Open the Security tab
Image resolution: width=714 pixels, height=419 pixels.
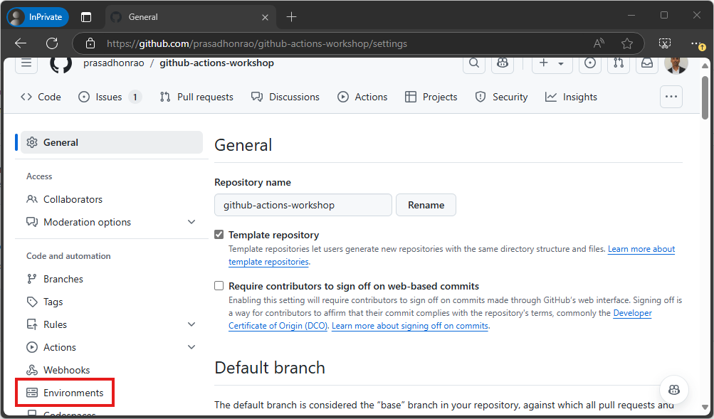click(x=501, y=96)
